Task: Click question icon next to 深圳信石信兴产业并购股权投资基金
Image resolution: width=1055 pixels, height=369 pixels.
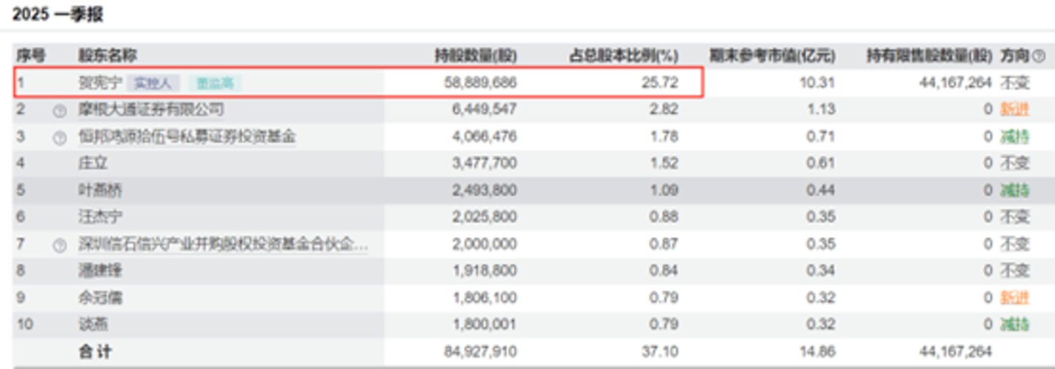Action: [x=60, y=245]
